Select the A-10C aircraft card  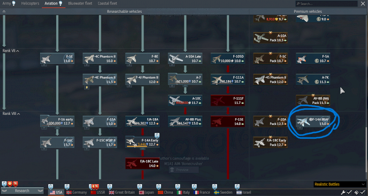(x=185, y=100)
